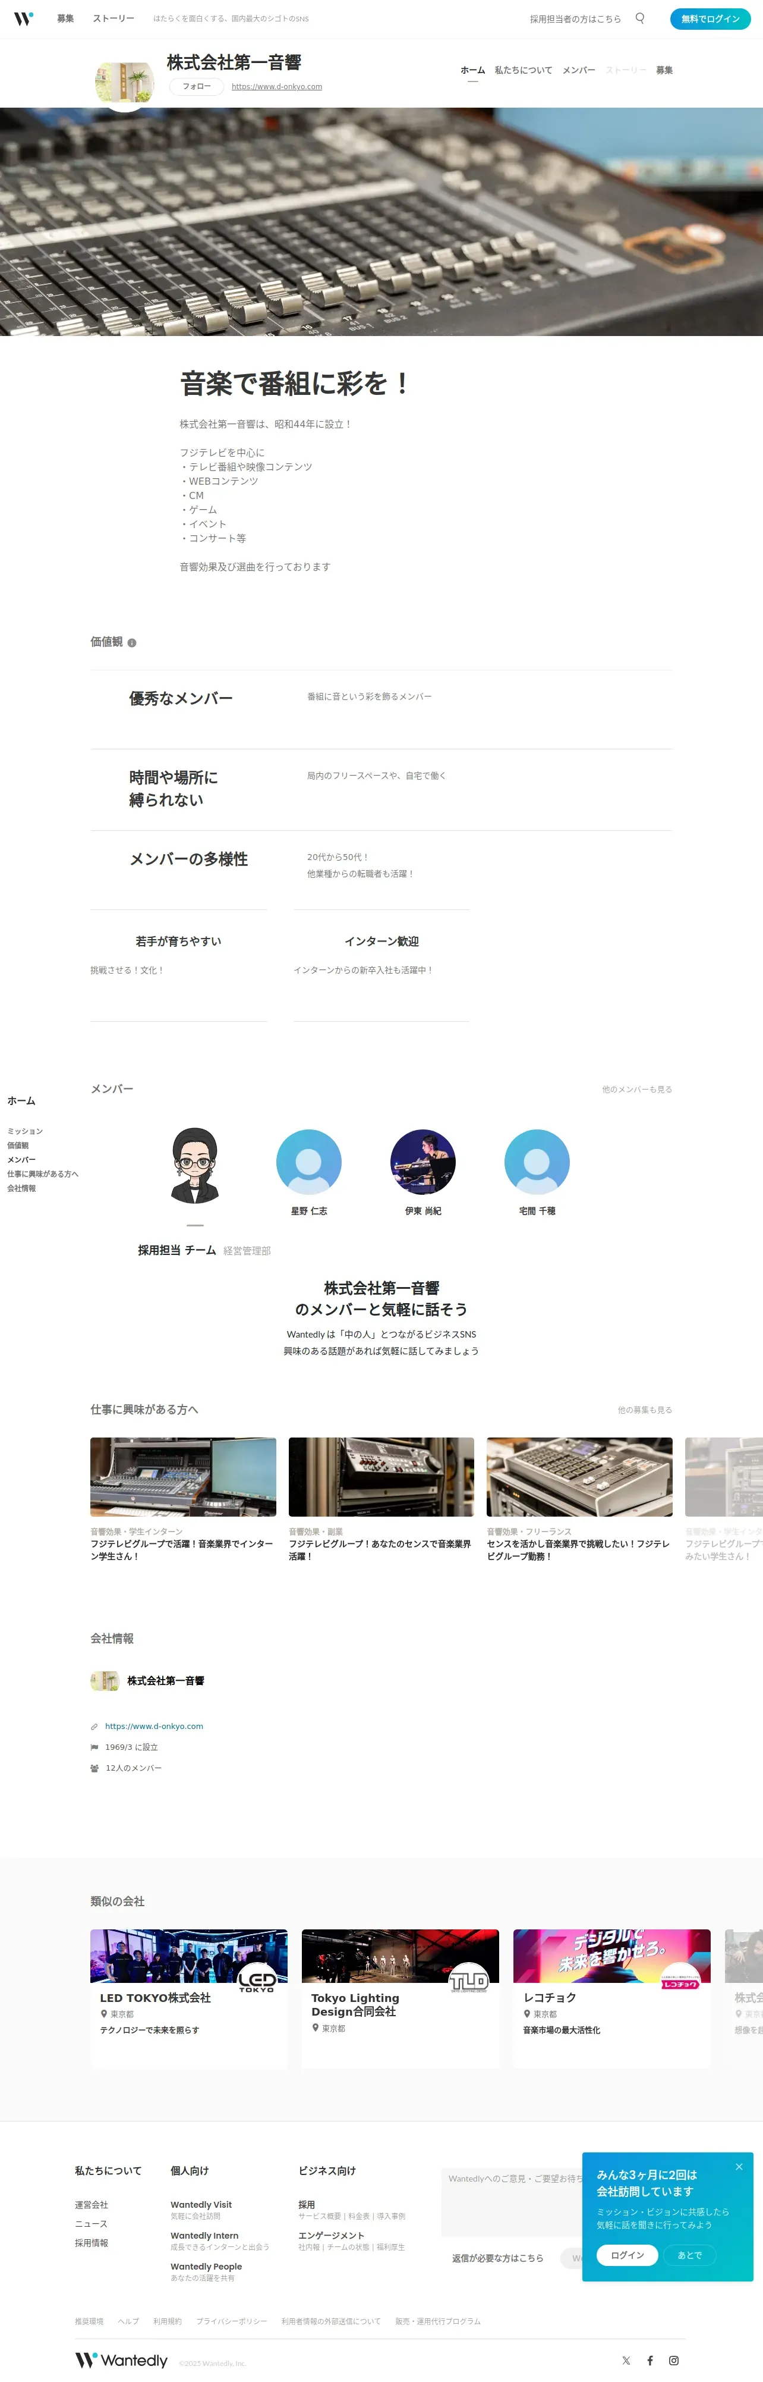Open 利用規約 footer link
Screen dimensions: 763x2382
pos(167,2321)
